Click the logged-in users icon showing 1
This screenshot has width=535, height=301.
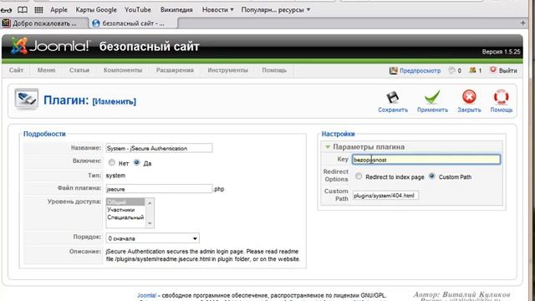(x=472, y=70)
